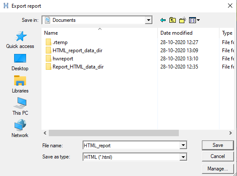Image resolution: width=237 pixels, height=176 pixels.
Task: Create a new folder
Action: click(182, 20)
